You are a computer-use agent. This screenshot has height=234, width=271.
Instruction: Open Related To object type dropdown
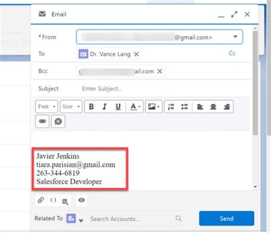(x=81, y=220)
